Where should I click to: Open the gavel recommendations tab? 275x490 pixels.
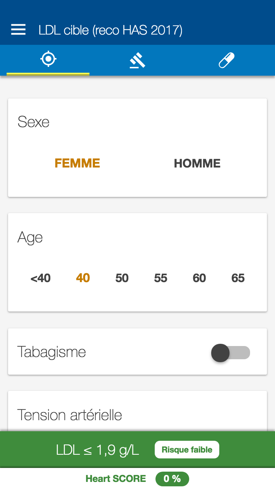click(x=137, y=60)
